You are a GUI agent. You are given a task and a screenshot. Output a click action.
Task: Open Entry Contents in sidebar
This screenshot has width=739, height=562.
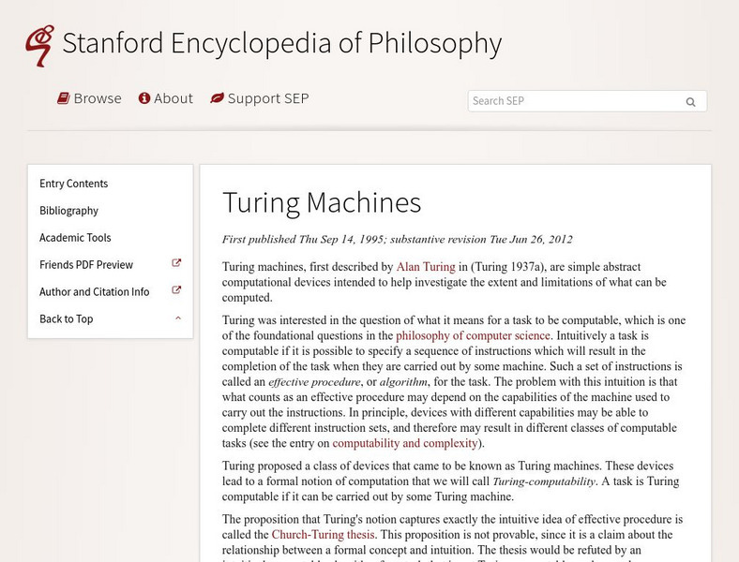(x=73, y=184)
